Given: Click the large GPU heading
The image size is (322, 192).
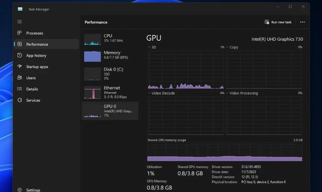Looking at the screenshot, I should click(154, 38).
